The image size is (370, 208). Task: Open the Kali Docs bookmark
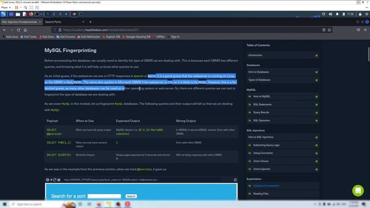46,37
